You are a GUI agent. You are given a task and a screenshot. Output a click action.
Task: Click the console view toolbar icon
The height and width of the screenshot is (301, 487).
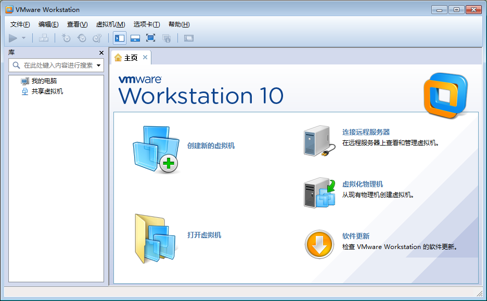[x=189, y=38]
